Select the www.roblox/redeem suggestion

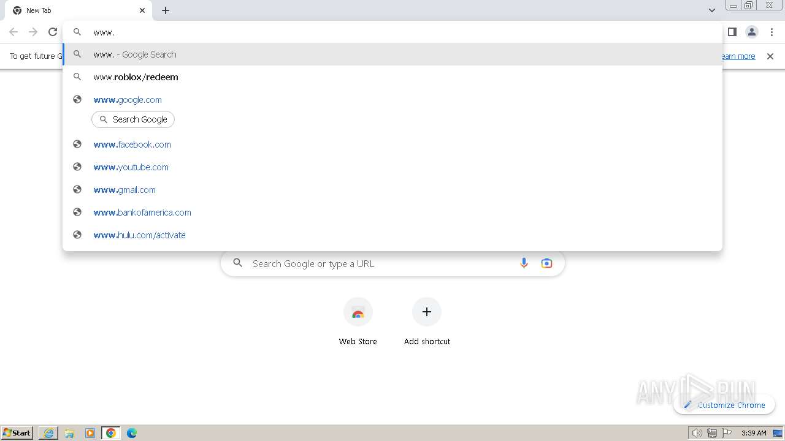pyautogui.click(x=392, y=77)
